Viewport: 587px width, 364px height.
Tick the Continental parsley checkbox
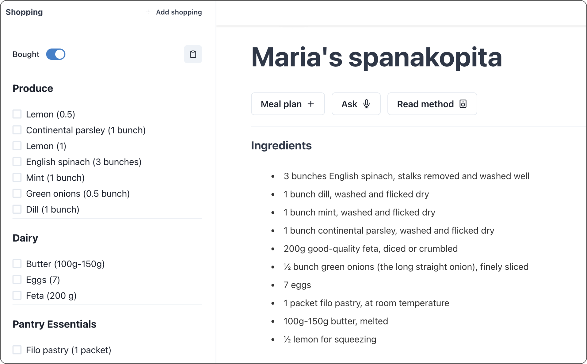click(17, 130)
